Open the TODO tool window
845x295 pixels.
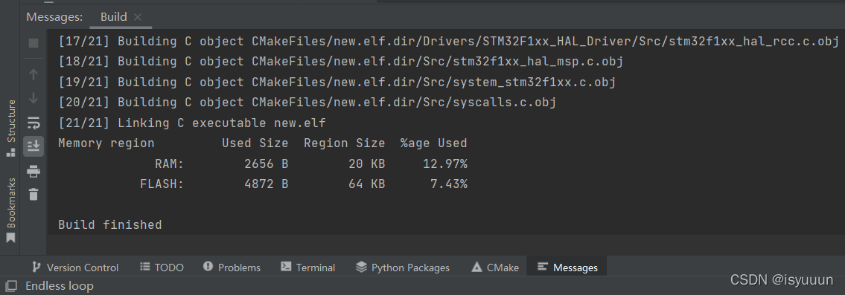pyautogui.click(x=162, y=267)
